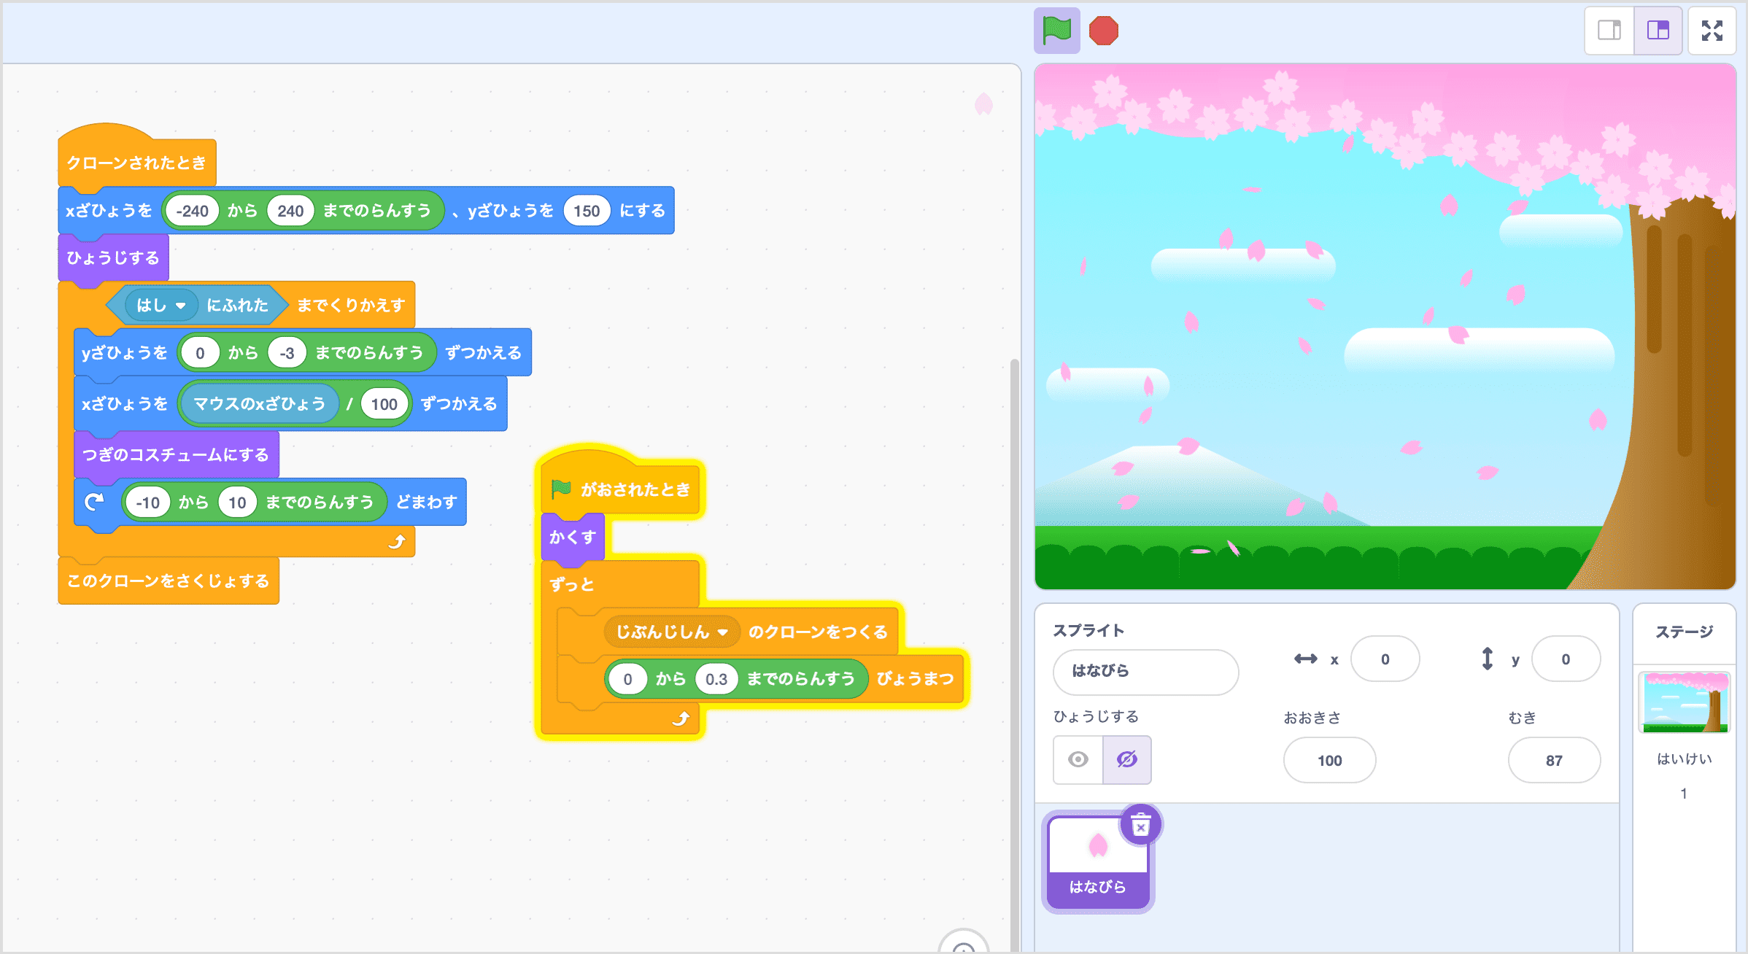This screenshot has height=954, width=1748.
Task: Edit the sprite name field はなびら
Action: point(1145,671)
